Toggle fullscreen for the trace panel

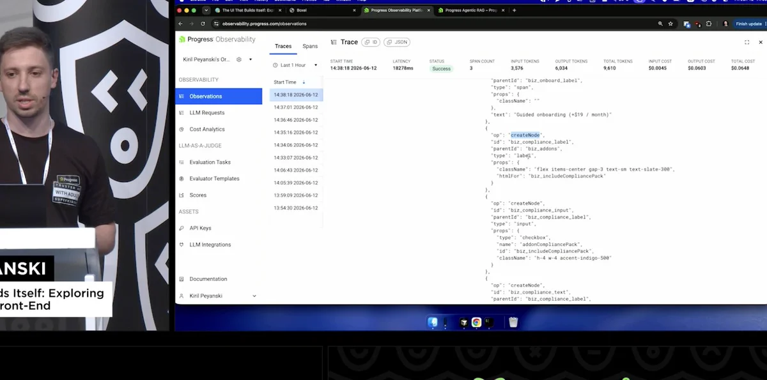click(x=747, y=42)
